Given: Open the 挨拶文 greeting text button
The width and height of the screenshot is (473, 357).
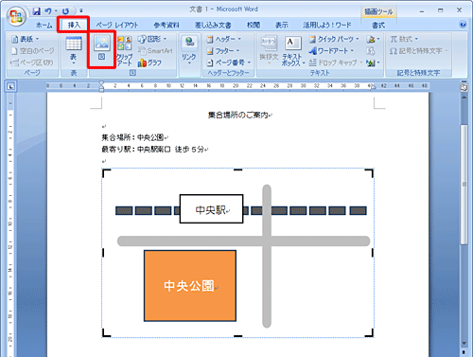Looking at the screenshot, I should [x=269, y=50].
